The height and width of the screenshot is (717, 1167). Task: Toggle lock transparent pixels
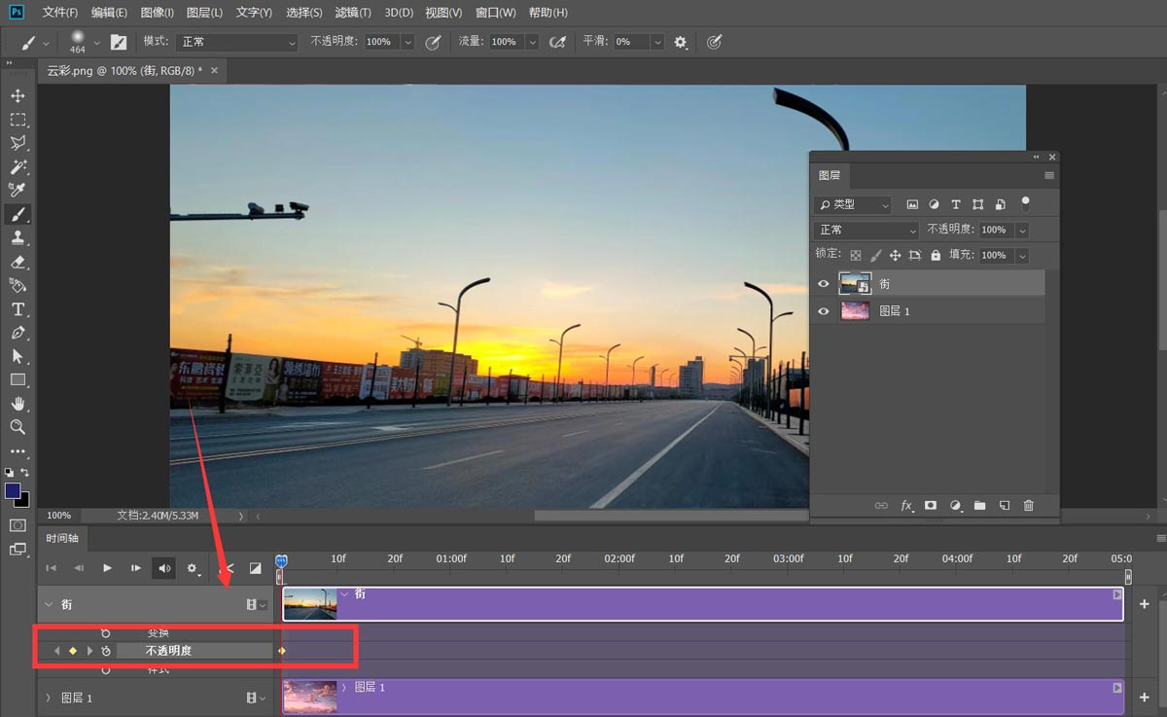click(x=856, y=255)
